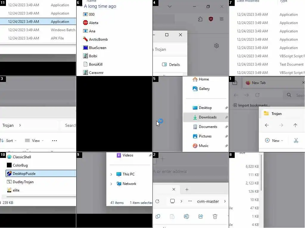The width and height of the screenshot is (305, 228).
Task: Reload the page in Firefox
Action: (257, 95)
